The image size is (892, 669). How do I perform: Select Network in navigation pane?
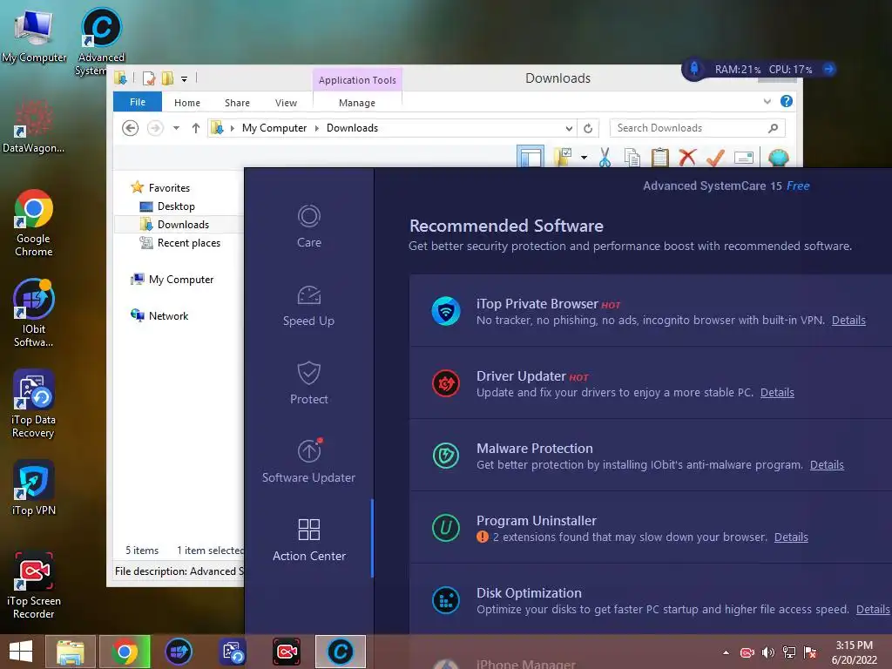pyautogui.click(x=168, y=315)
